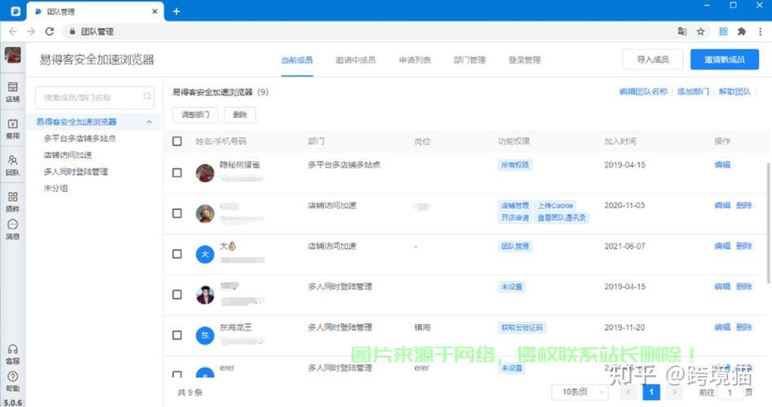Image resolution: width=772 pixels, height=407 pixels.
Task: Click the 获取云验证码 permission tag
Action: (522, 328)
